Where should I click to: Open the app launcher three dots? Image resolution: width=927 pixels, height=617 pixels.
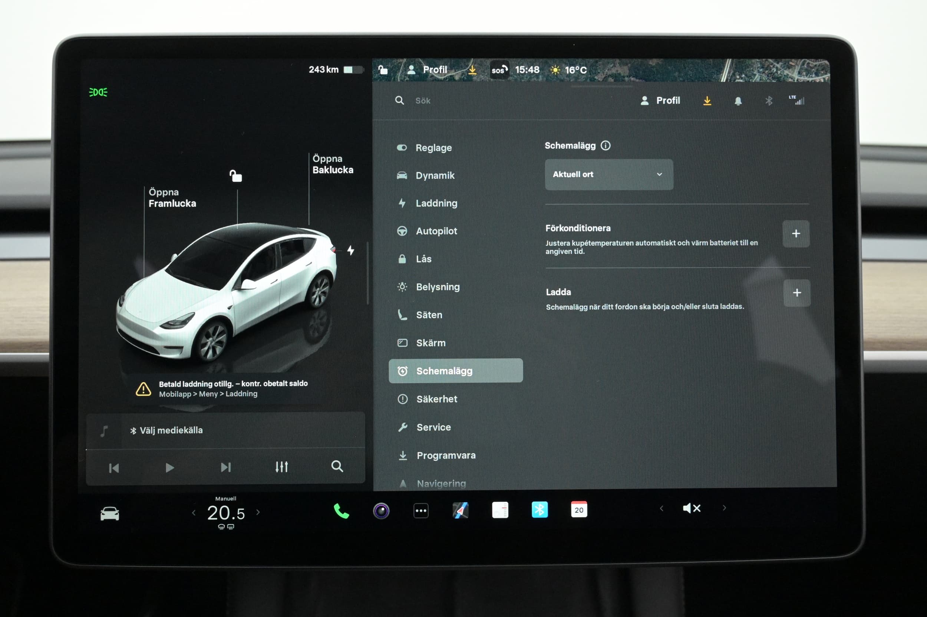pyautogui.click(x=421, y=511)
